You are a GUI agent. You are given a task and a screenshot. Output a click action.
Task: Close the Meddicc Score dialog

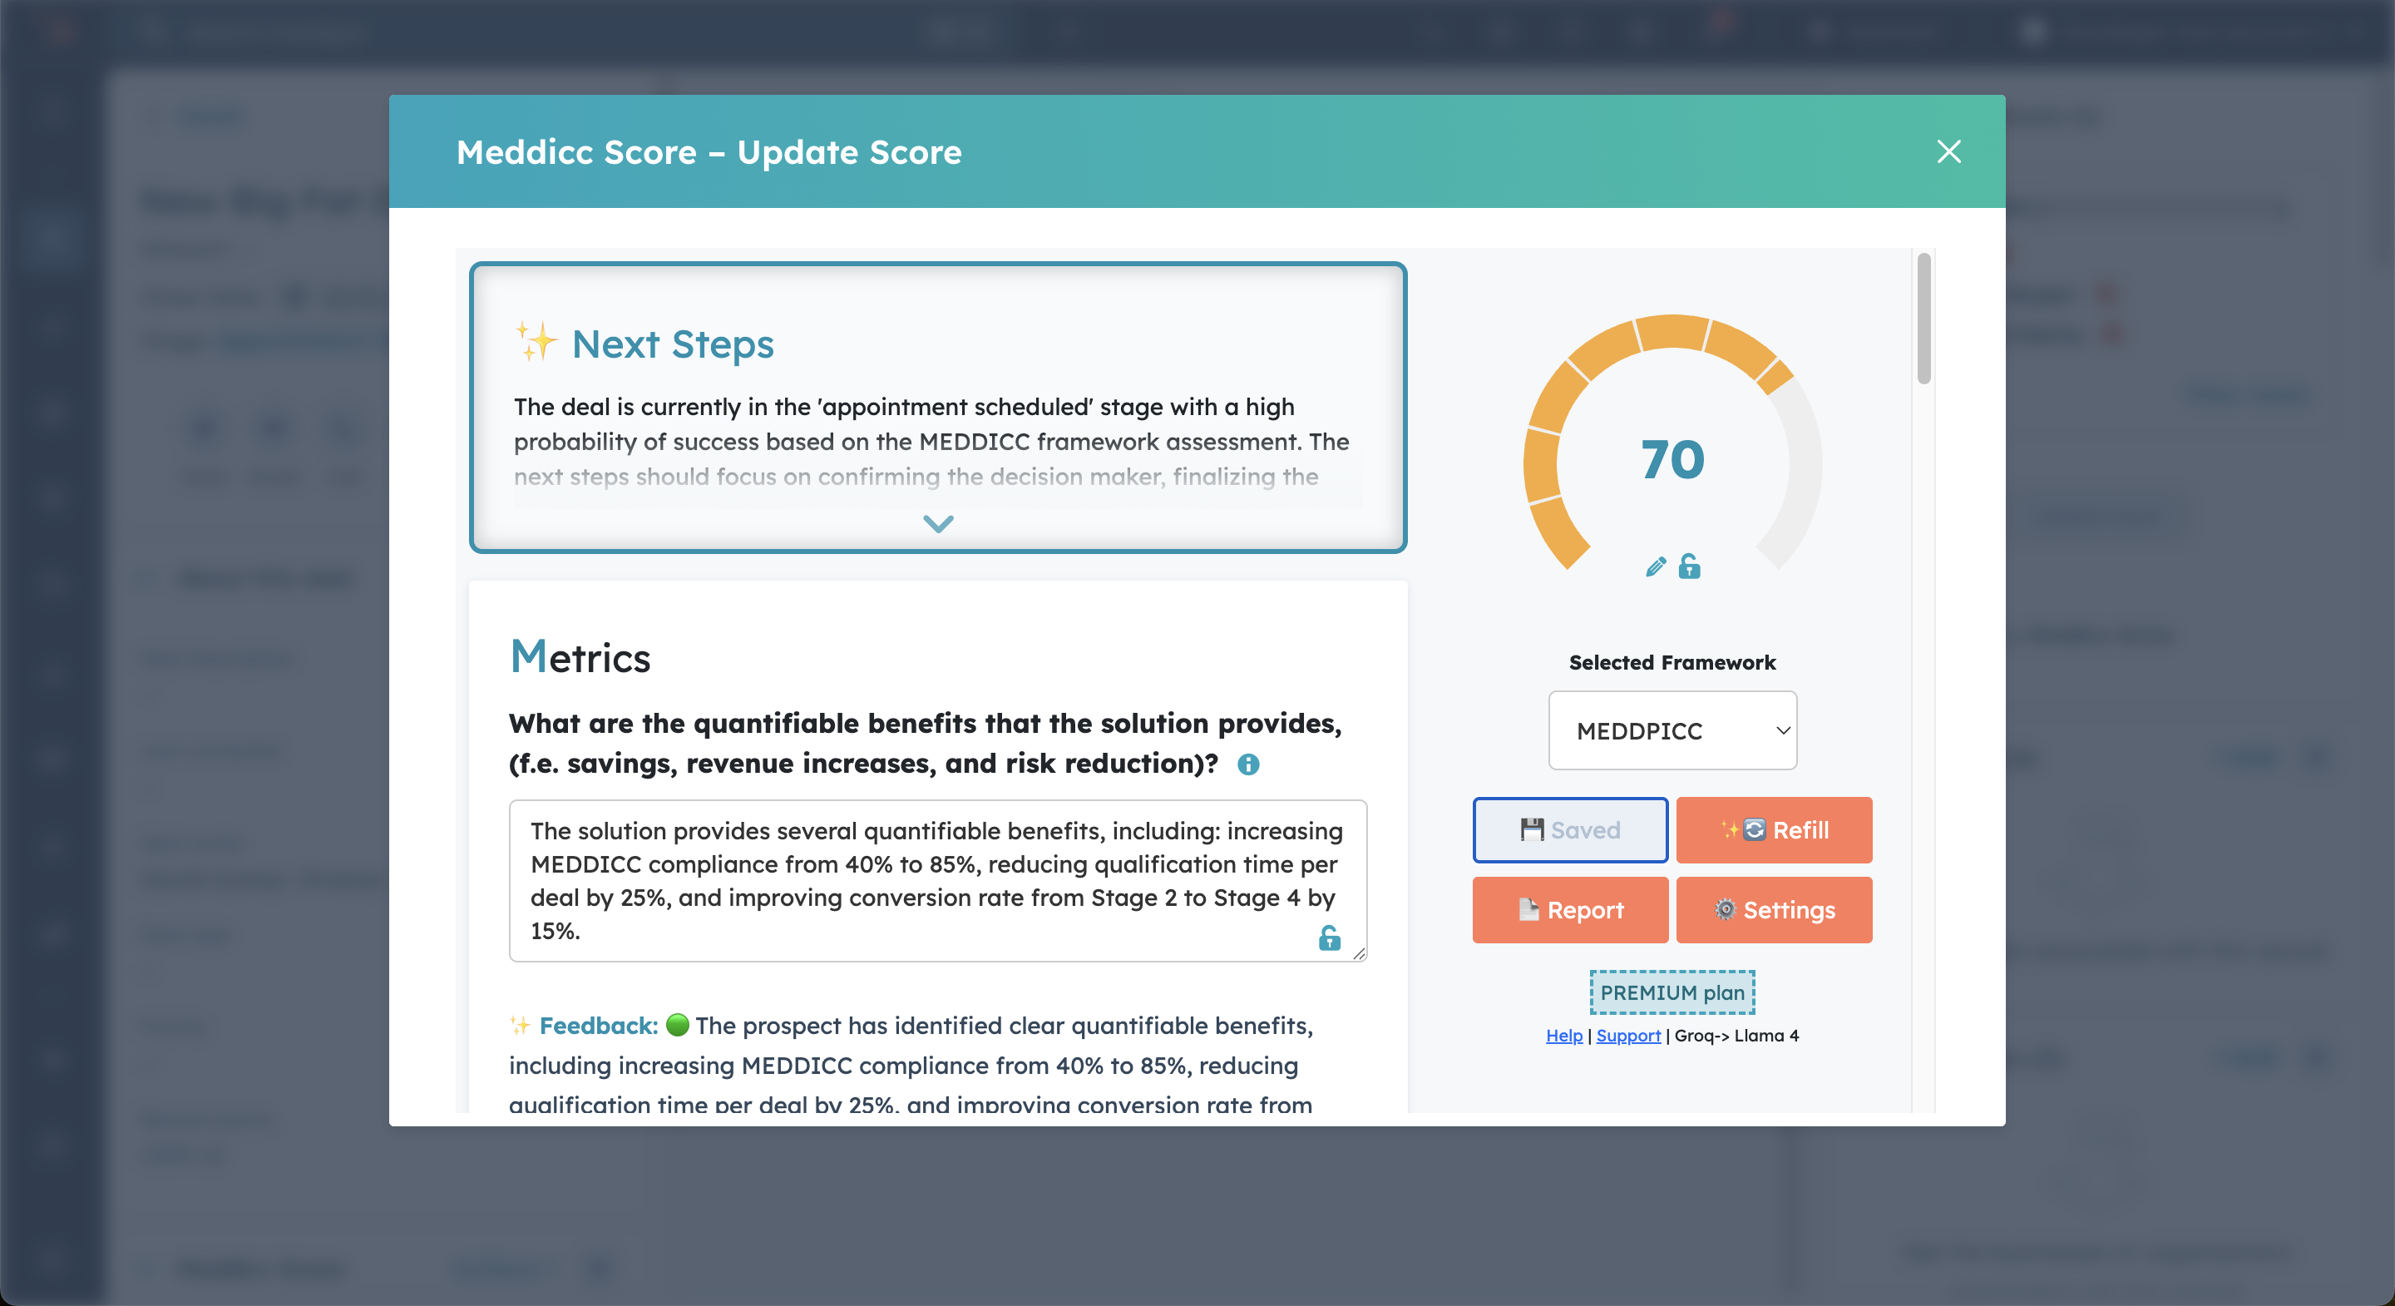click(1948, 151)
